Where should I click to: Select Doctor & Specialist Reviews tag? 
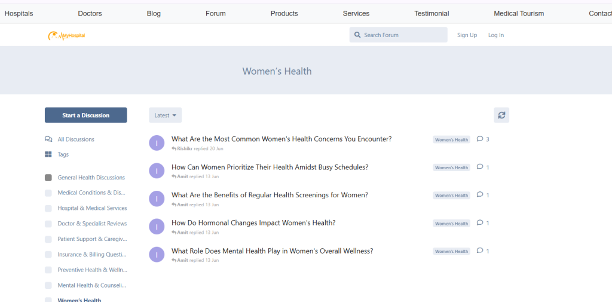click(92, 224)
